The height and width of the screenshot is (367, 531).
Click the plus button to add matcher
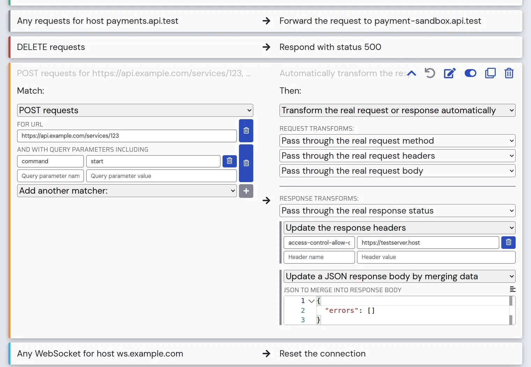(246, 191)
